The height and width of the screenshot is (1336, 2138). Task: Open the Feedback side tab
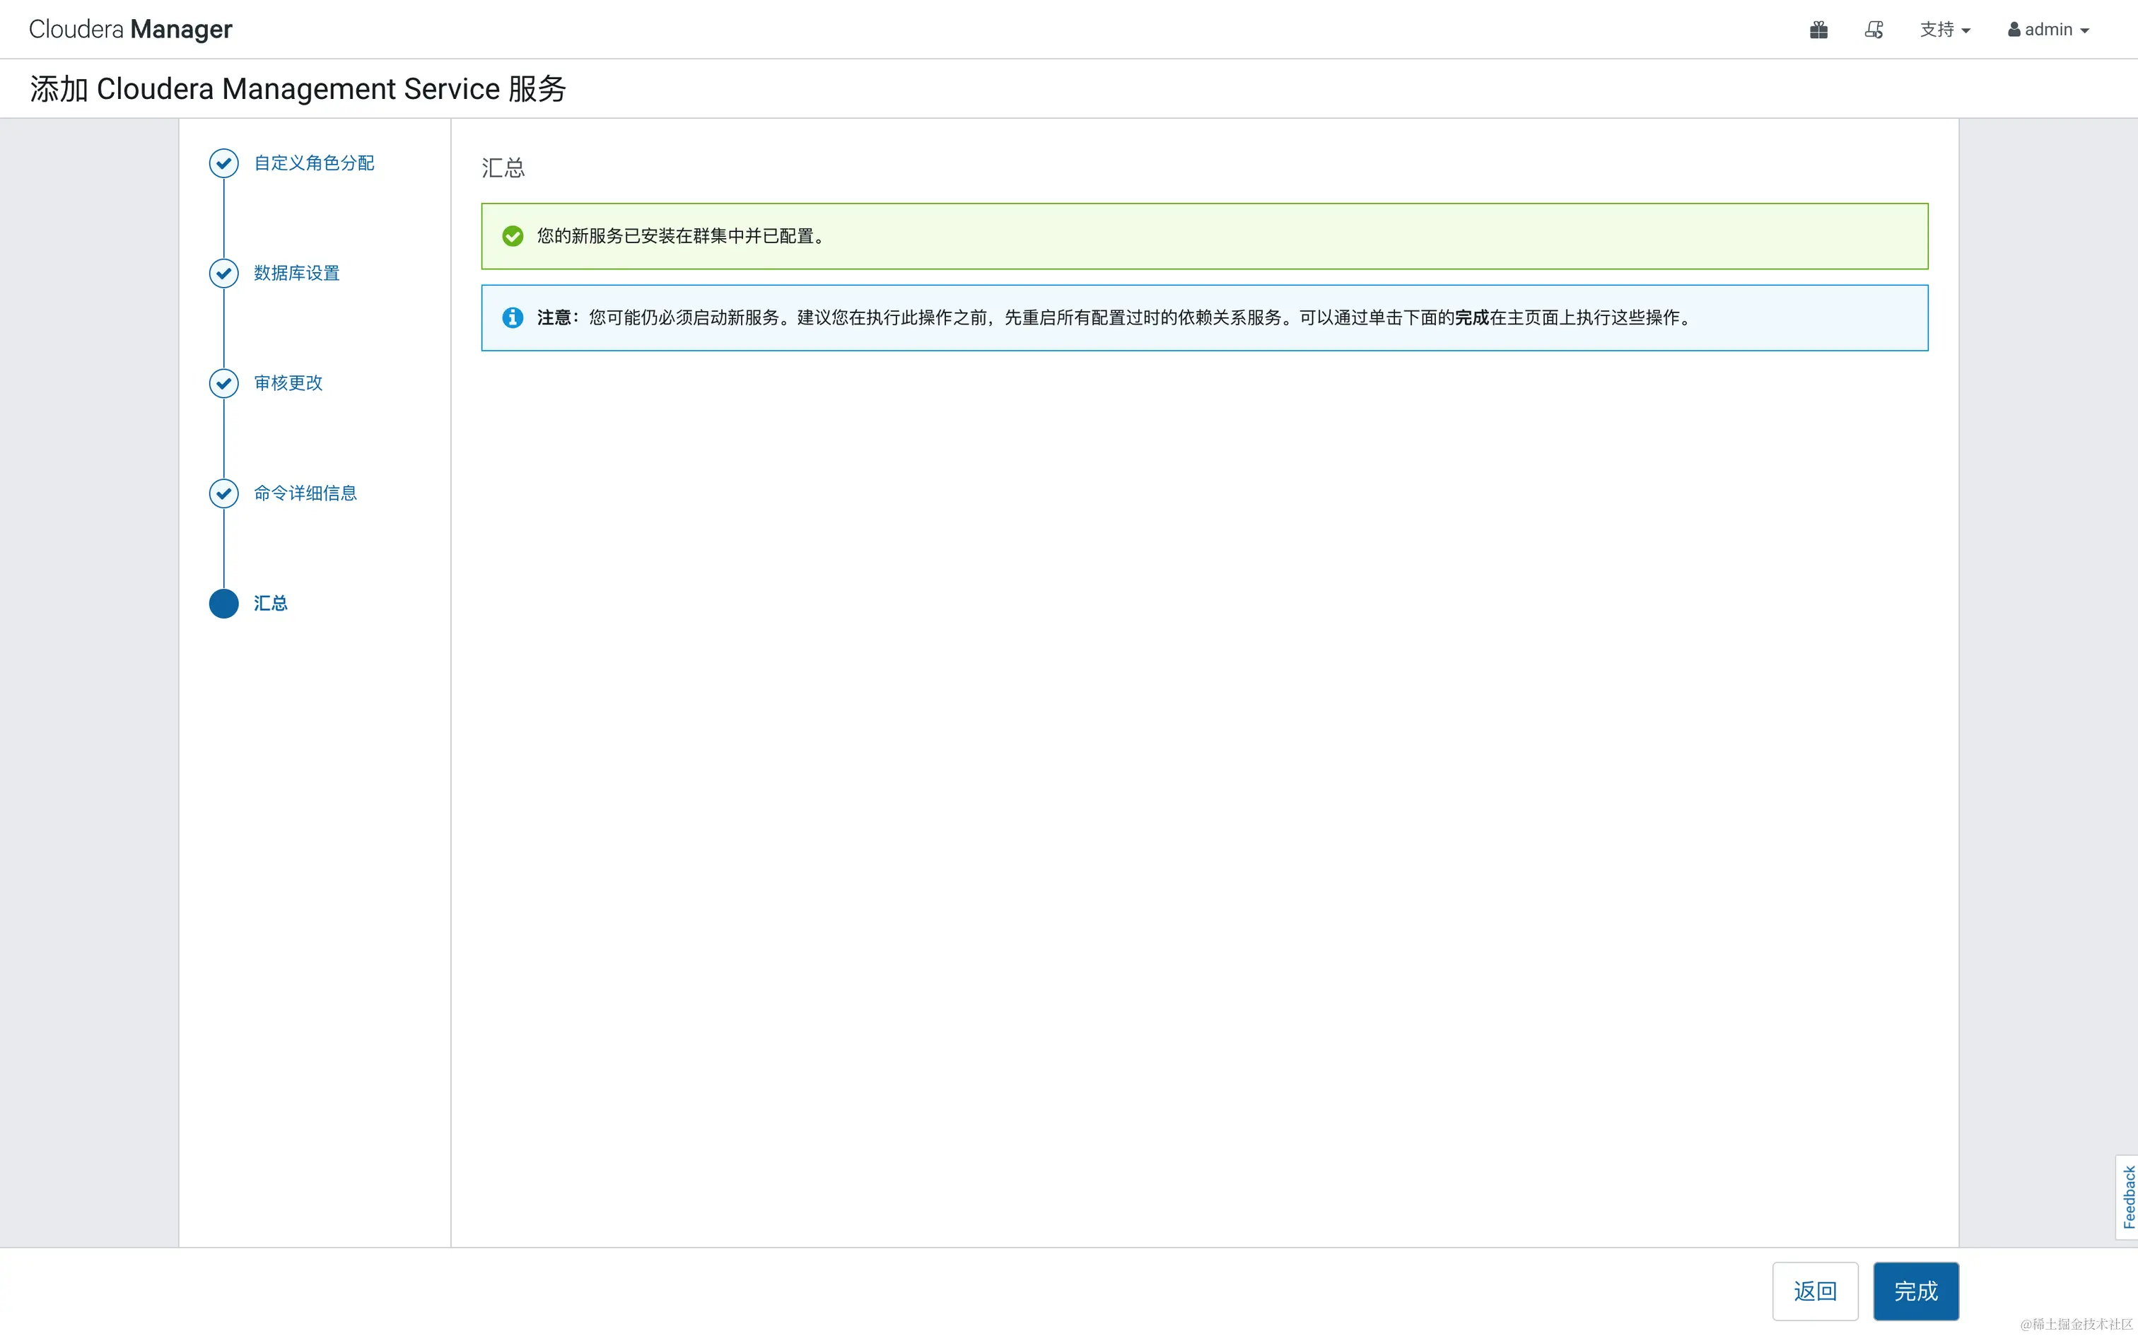coord(2127,1197)
